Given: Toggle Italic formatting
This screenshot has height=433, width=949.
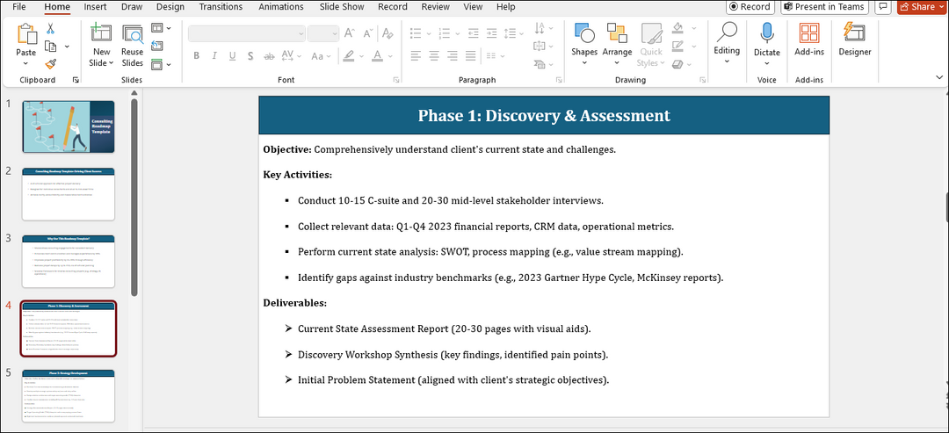Looking at the screenshot, I should (x=214, y=55).
